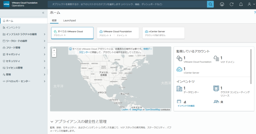Expand ワークロードの操作 menu chevron
Screen dimensions: 256x134
[44, 41]
